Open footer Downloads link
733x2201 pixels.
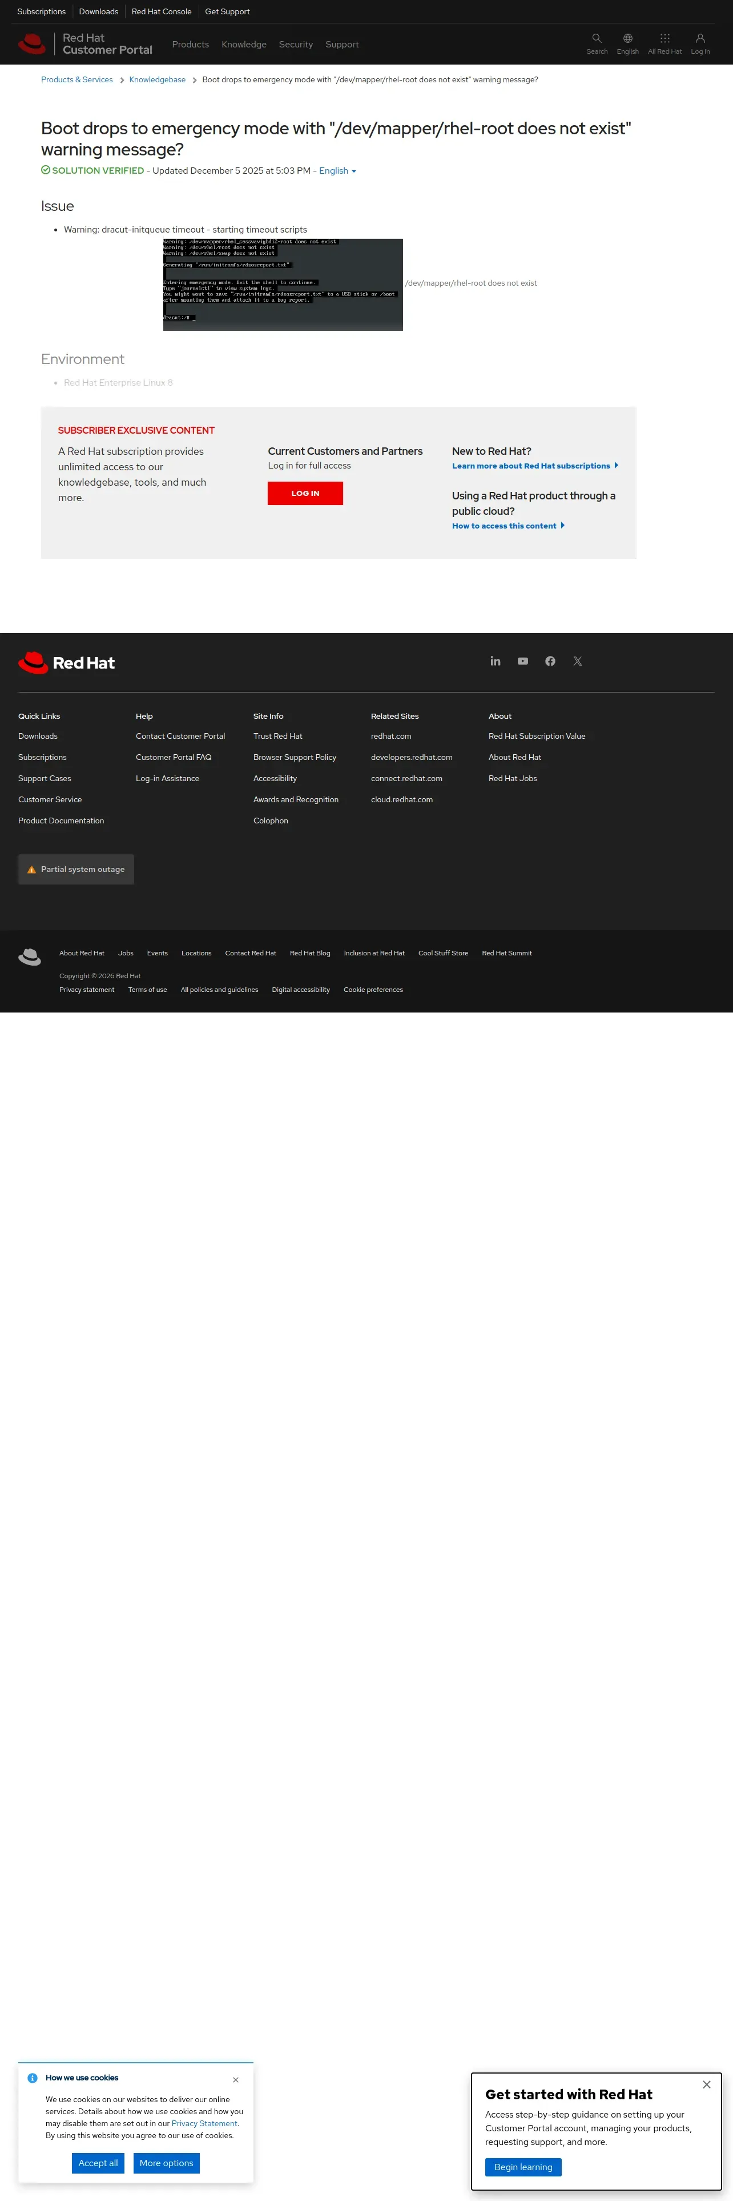click(x=38, y=735)
